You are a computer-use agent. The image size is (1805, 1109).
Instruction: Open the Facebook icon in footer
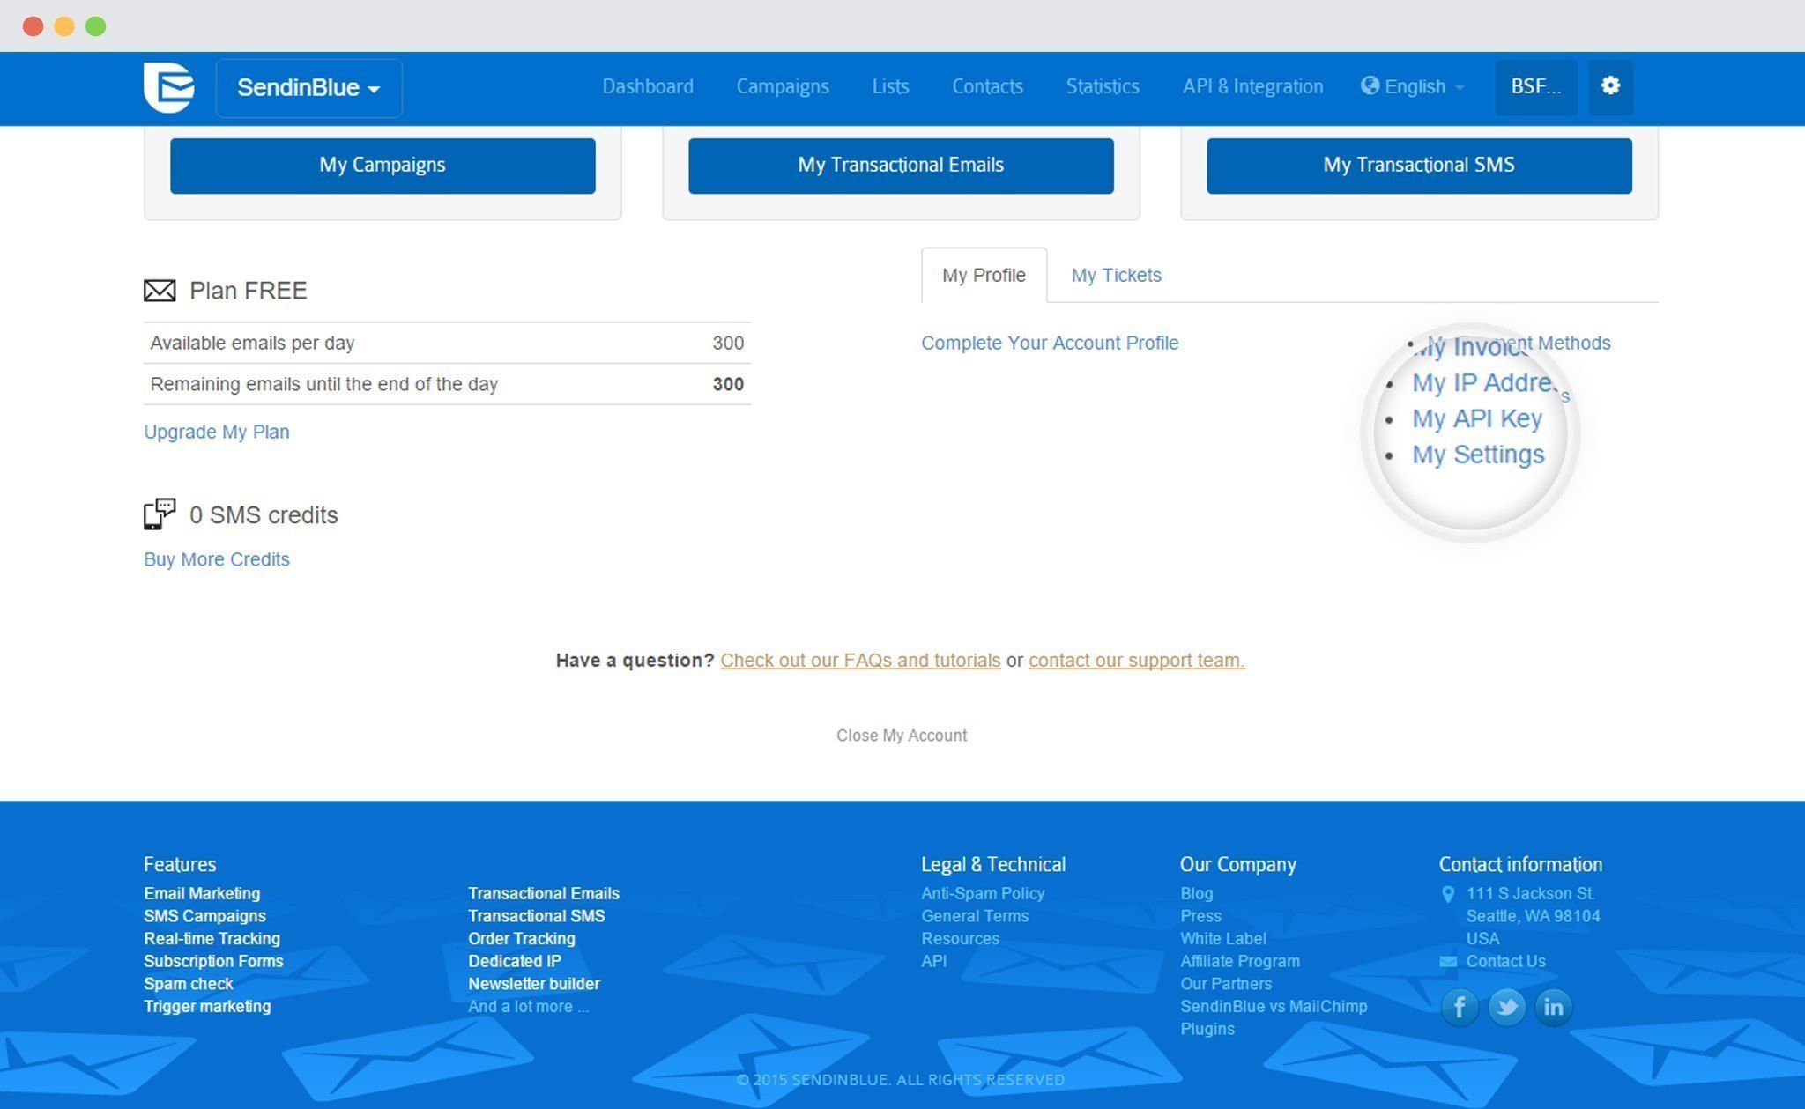[x=1460, y=1007]
